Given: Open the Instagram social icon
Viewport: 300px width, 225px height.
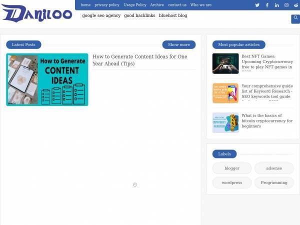Looking at the screenshot, I should (x=286, y=5).
